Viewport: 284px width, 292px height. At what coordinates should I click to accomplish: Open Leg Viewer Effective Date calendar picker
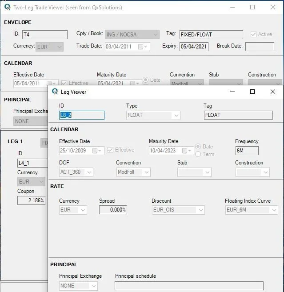coord(97,151)
